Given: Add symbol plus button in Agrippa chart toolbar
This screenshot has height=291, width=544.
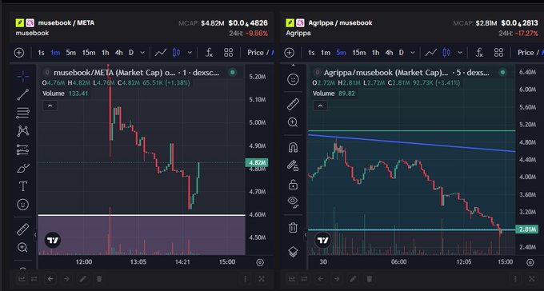Looking at the screenshot, I should pos(290,53).
